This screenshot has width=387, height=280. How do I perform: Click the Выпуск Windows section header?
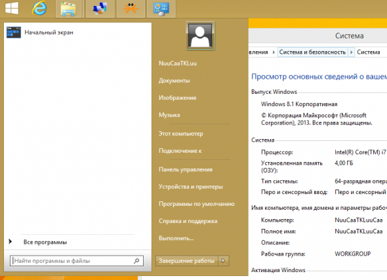[x=274, y=92]
